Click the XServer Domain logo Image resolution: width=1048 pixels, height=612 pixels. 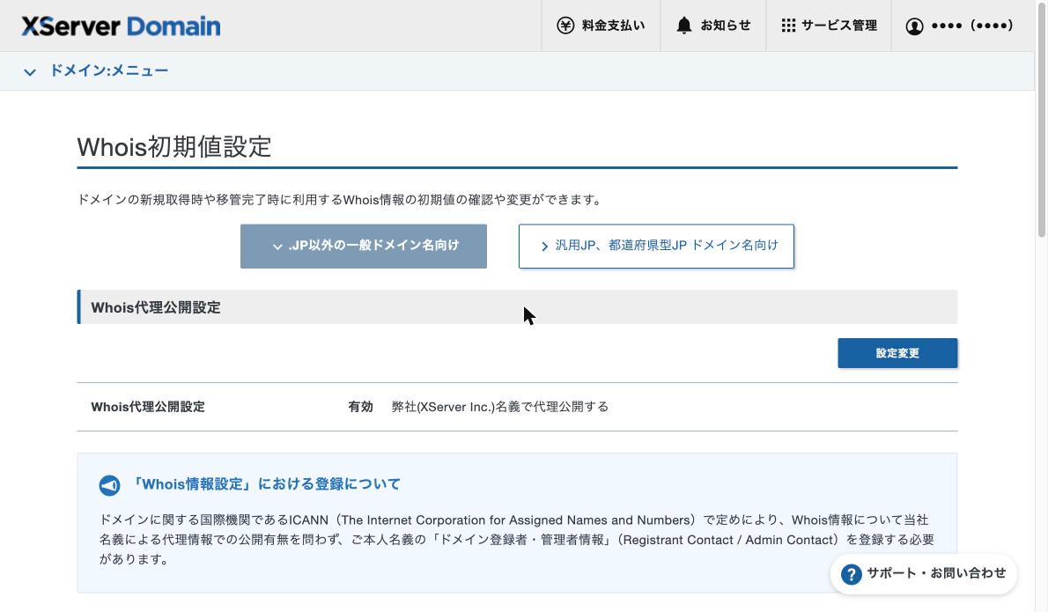(x=121, y=26)
